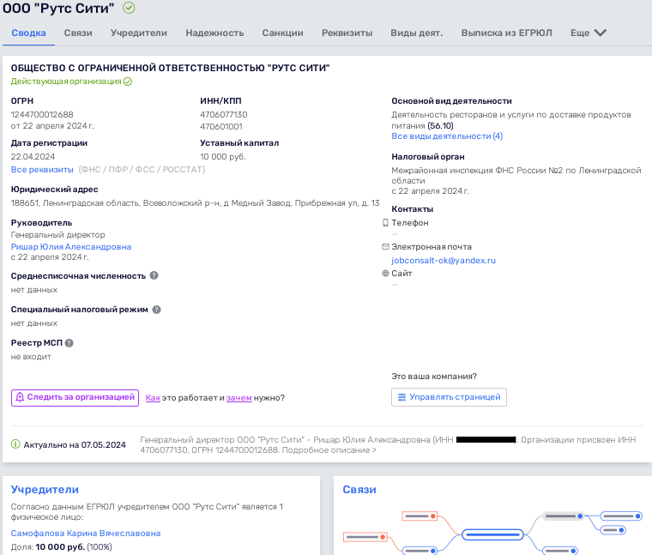Click the ОГРН value 1244700012688
This screenshot has width=652, height=555.
coord(42,115)
